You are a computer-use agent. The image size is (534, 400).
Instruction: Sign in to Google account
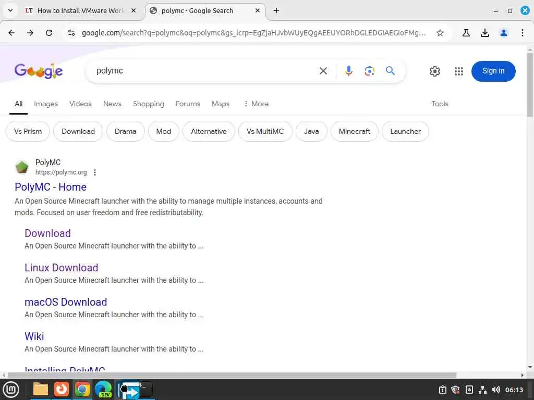[493, 71]
